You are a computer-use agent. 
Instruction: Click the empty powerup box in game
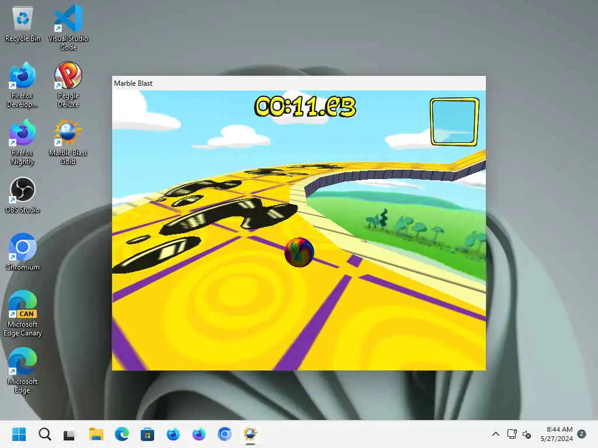(454, 122)
